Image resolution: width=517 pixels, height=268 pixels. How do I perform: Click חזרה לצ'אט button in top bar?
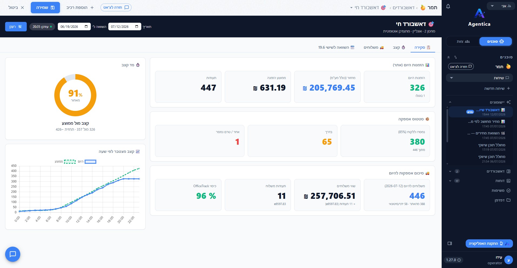[x=116, y=7]
